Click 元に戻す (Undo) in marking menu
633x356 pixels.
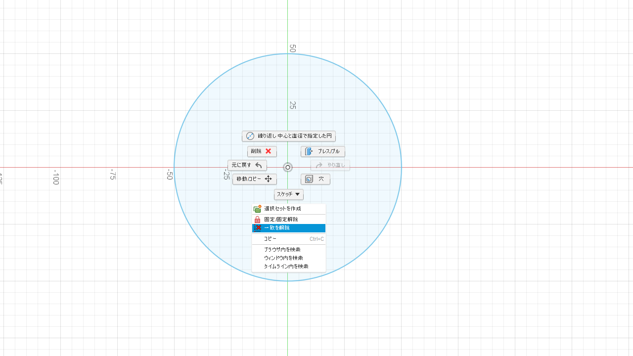[x=247, y=165]
